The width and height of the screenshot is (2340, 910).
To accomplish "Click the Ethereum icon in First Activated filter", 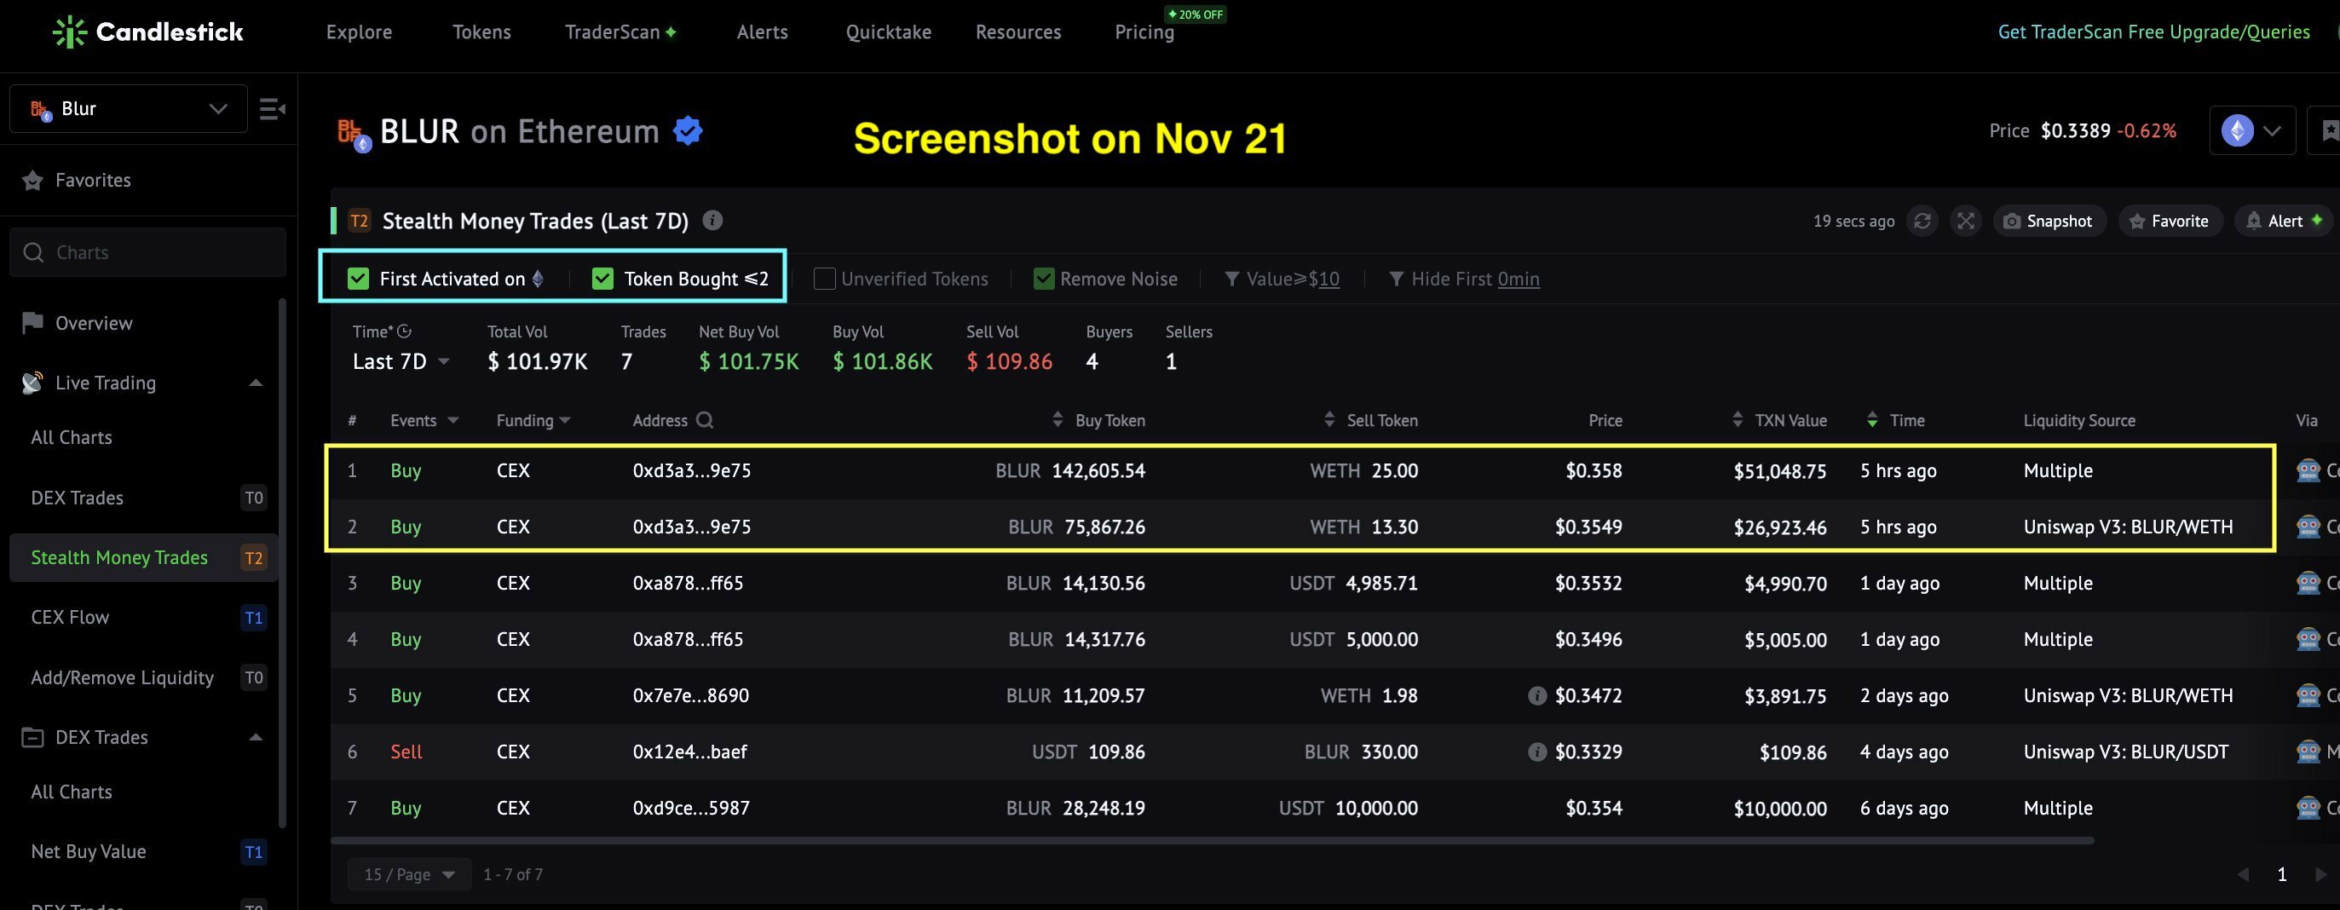I will 538,279.
